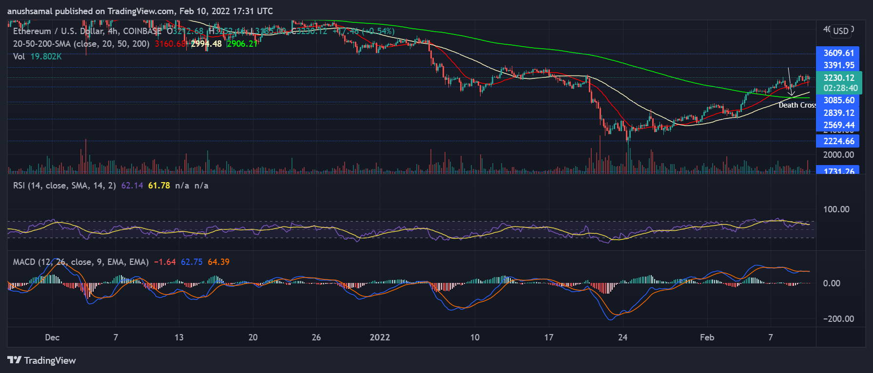Click the 20-50-200-SMA indicator legend
The width and height of the screenshot is (873, 373).
[x=81, y=44]
